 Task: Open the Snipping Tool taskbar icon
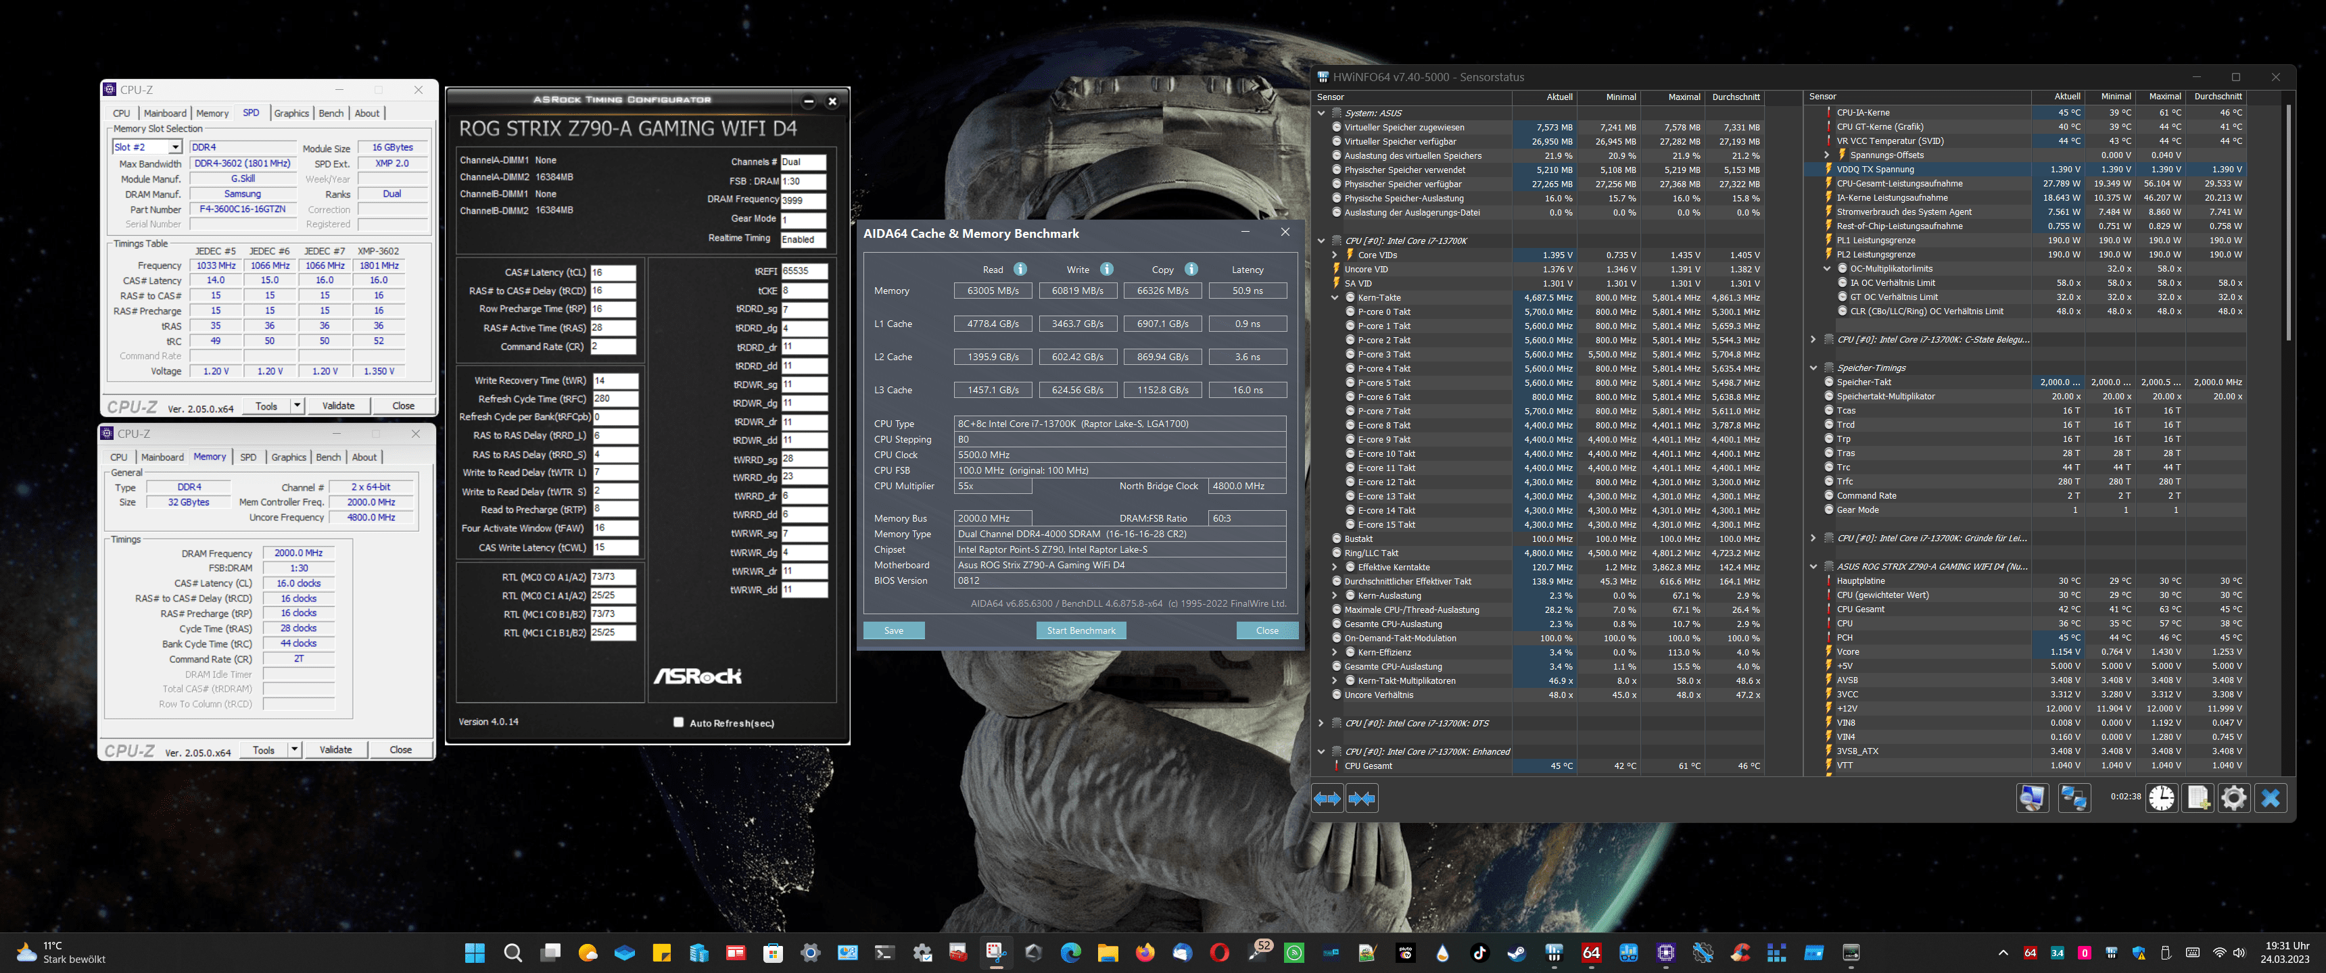996,952
